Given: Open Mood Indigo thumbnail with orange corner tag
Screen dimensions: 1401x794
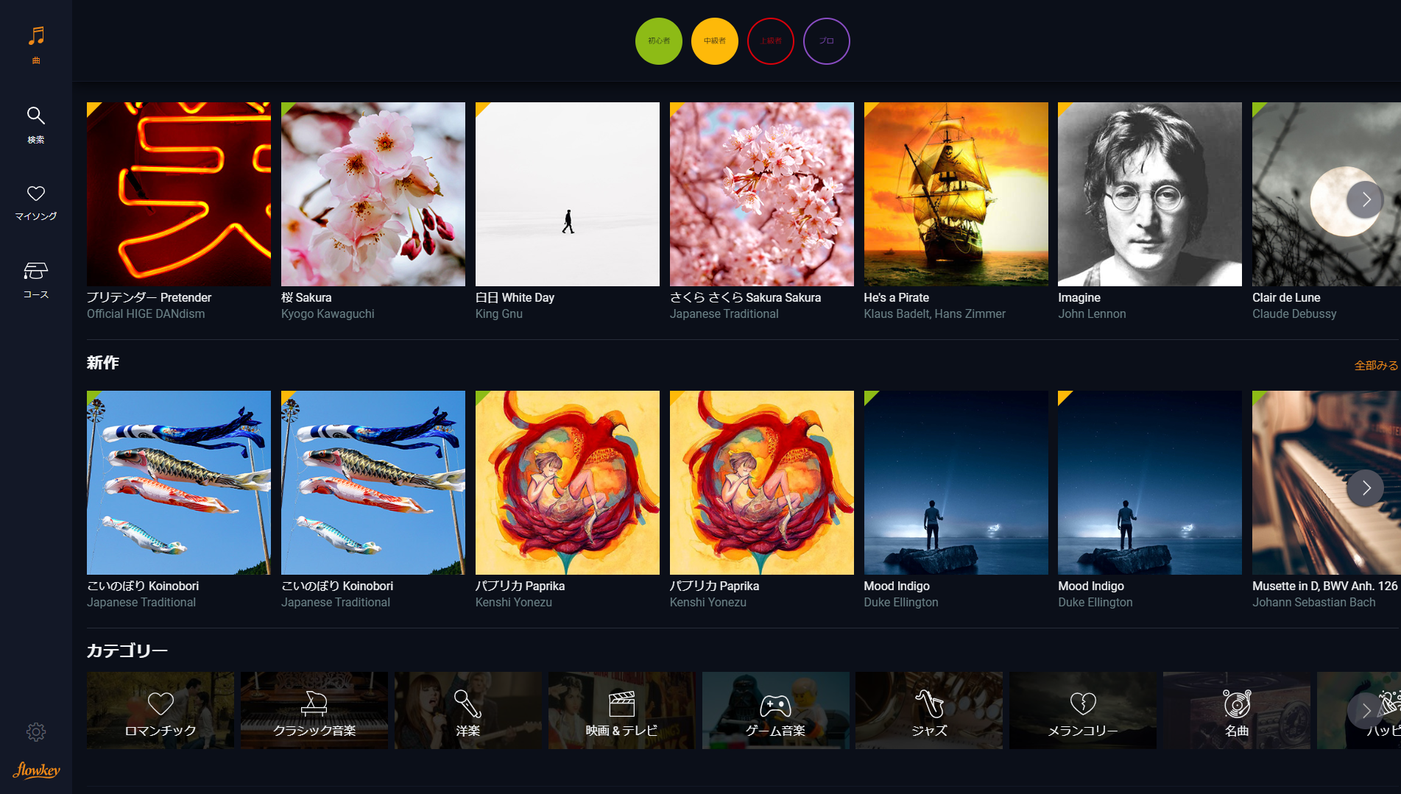Looking at the screenshot, I should pyautogui.click(x=1150, y=483).
